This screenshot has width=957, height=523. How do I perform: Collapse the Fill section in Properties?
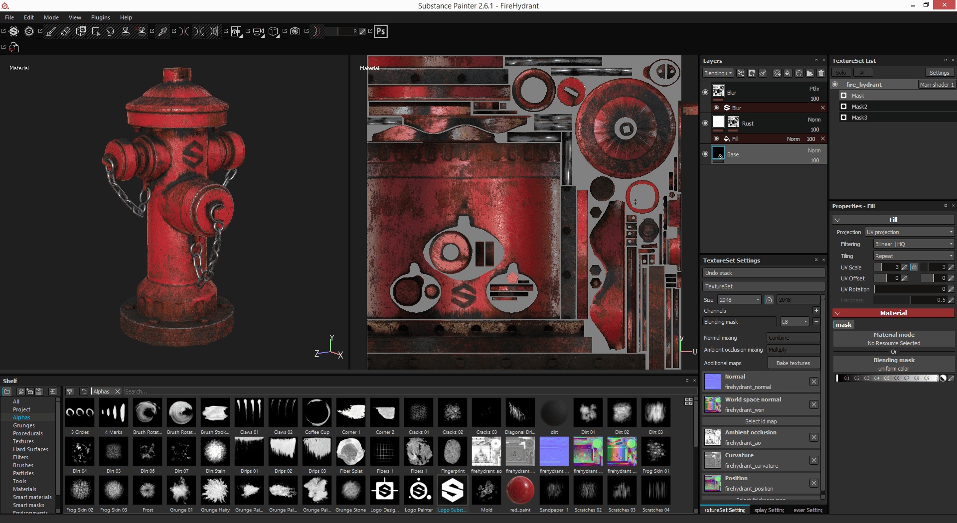coord(837,220)
